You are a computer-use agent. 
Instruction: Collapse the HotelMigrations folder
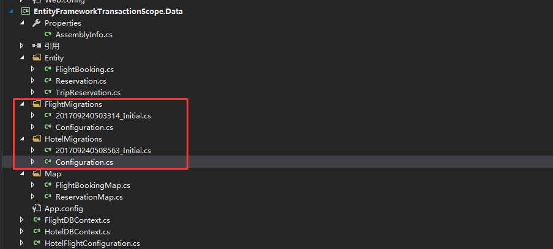click(22, 139)
